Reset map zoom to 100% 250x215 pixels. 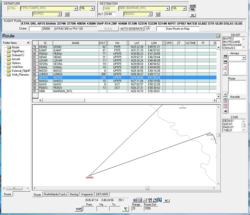(150, 200)
